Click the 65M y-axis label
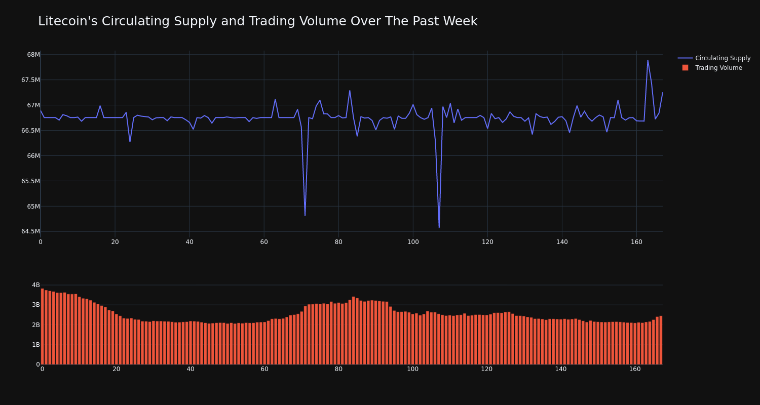Image resolution: width=760 pixels, height=405 pixels. tap(33, 206)
